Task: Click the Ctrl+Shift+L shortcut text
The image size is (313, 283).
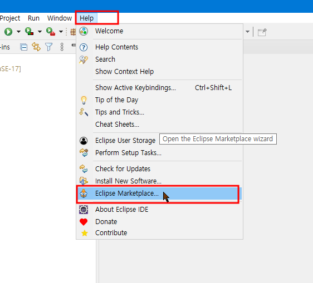Action: point(213,88)
